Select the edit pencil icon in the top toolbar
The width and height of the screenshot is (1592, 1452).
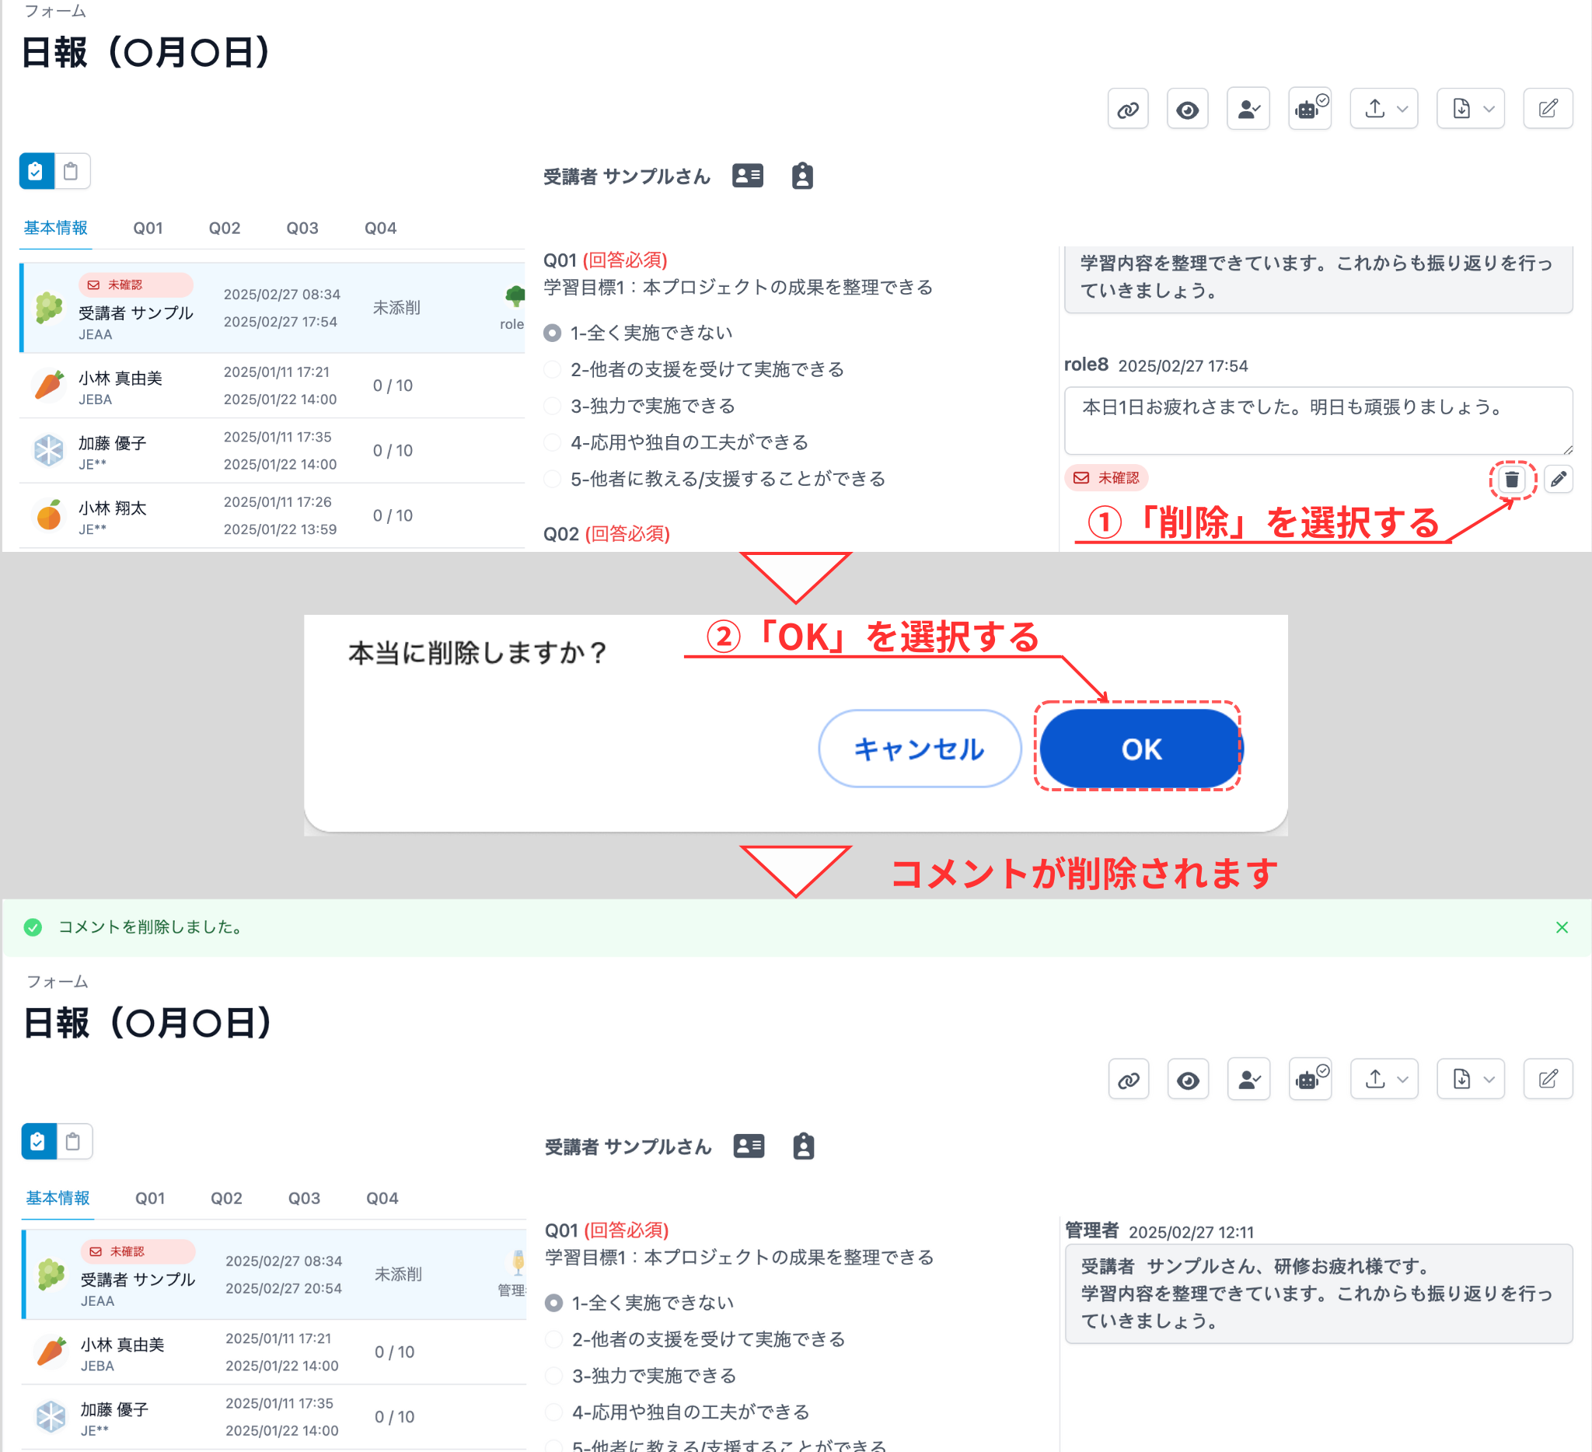1548,108
